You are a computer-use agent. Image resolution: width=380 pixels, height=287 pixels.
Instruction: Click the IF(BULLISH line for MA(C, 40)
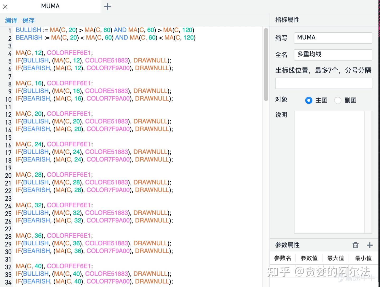point(93,274)
